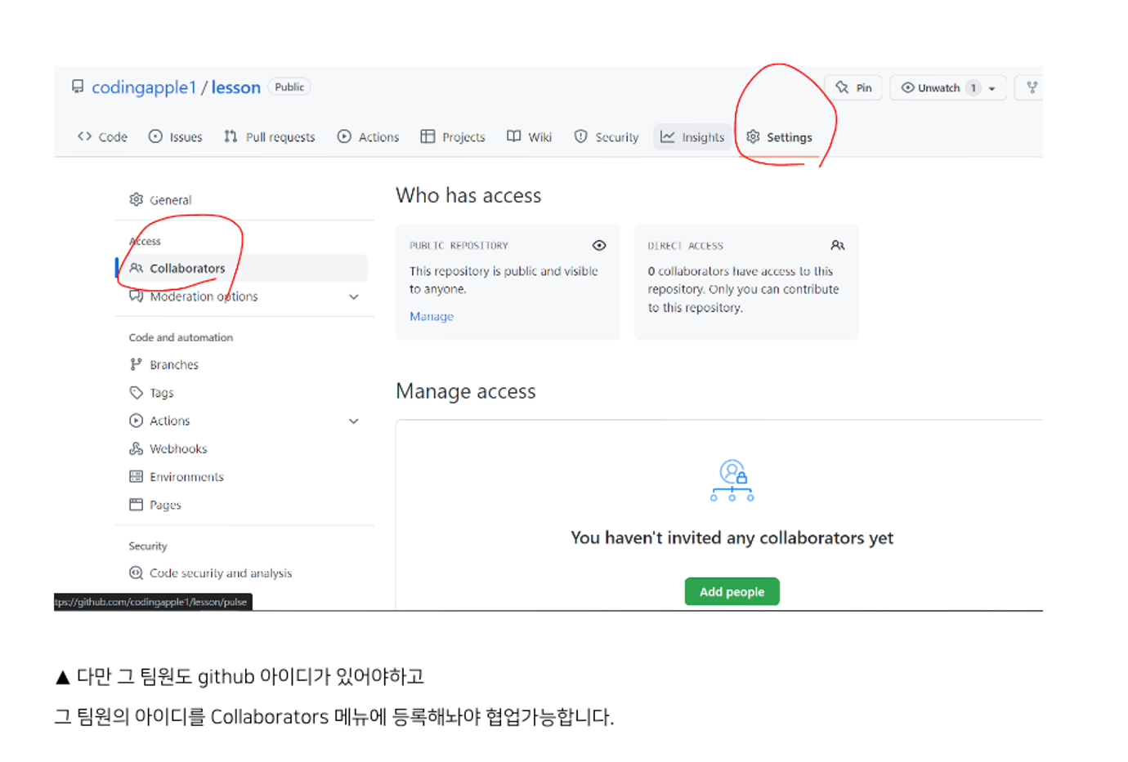The width and height of the screenshot is (1128, 762).
Task: Click the play-circle icon on top Actions tab
Action: [344, 136]
